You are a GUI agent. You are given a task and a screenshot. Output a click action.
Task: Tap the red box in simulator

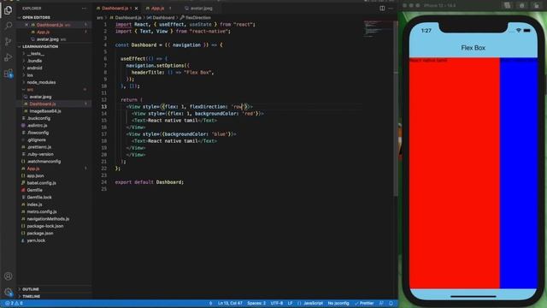[454, 173]
